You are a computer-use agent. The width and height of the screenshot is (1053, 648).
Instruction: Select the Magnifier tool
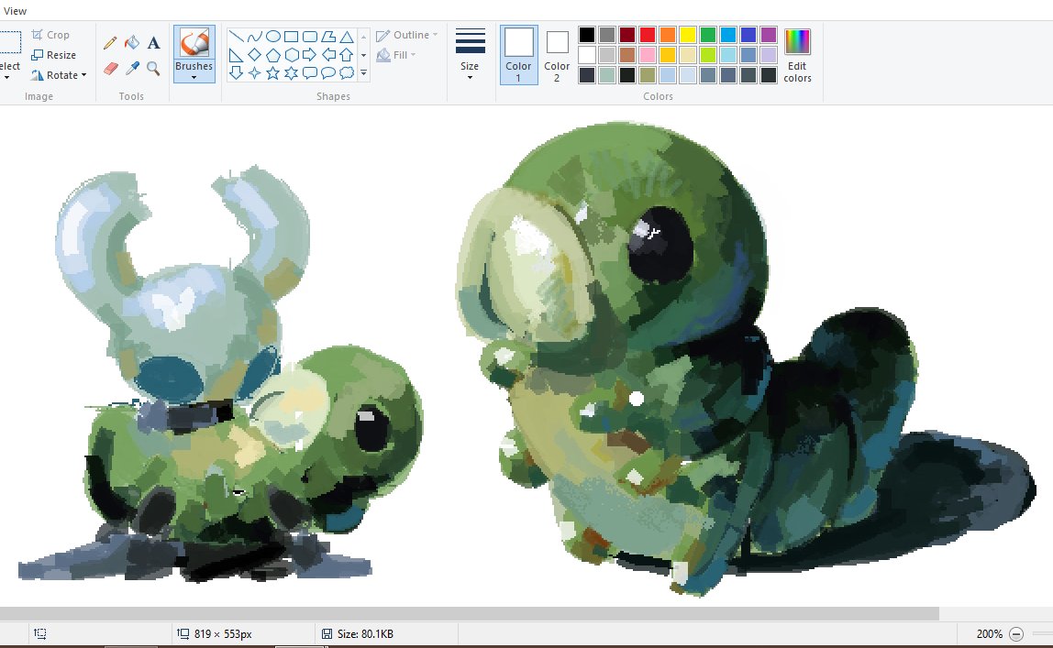(x=154, y=68)
